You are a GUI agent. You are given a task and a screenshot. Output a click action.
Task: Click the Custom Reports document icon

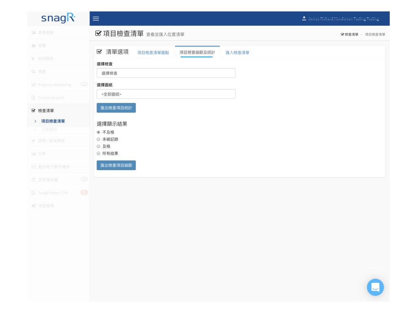(x=33, y=98)
